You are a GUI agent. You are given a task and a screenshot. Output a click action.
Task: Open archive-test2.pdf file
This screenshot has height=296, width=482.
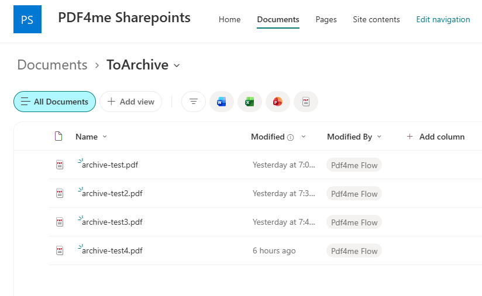112,193
